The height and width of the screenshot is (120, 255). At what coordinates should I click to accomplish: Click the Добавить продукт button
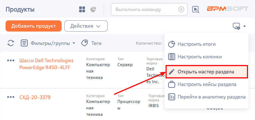33,26
